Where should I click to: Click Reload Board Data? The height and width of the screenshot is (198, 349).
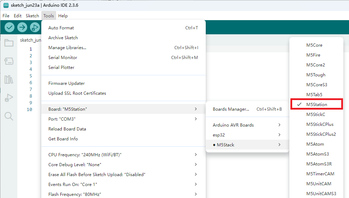tap(123, 129)
